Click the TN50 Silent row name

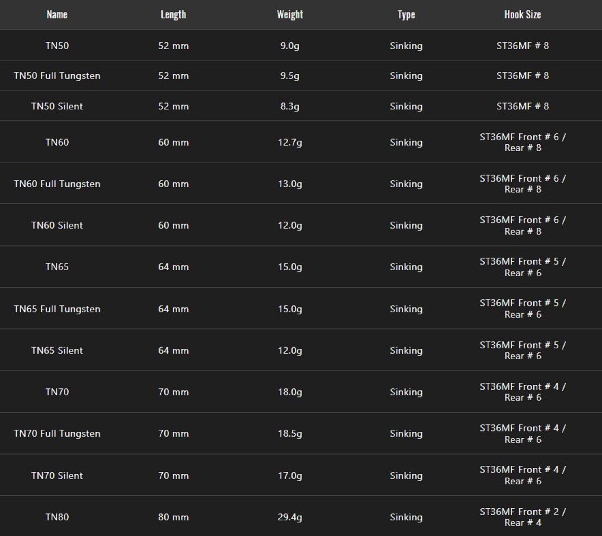tap(57, 106)
